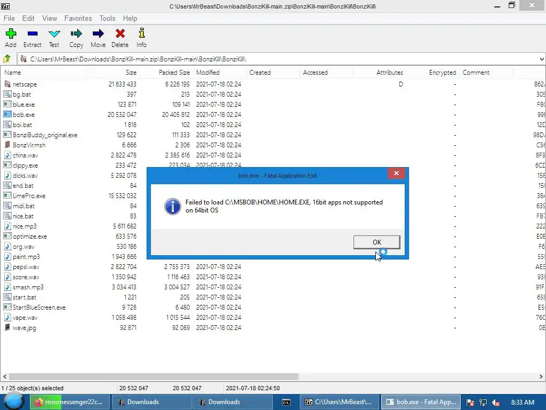Switch to bob.exe Fatal App taskbar item

421,402
